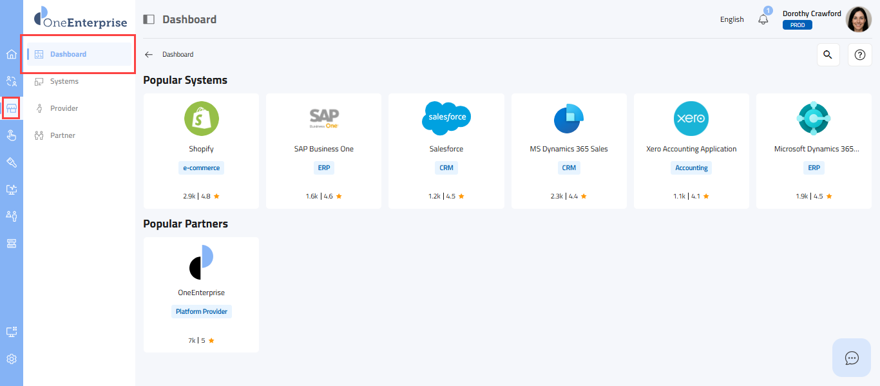Click the hand pointer icon in sidebar
This screenshot has height=386, width=880.
(11, 135)
